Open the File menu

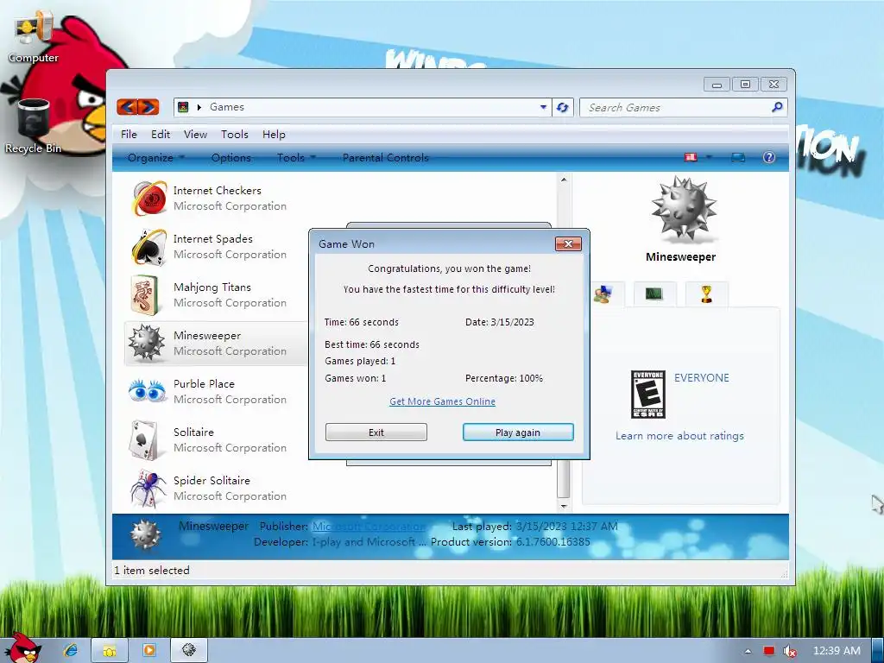[129, 134]
